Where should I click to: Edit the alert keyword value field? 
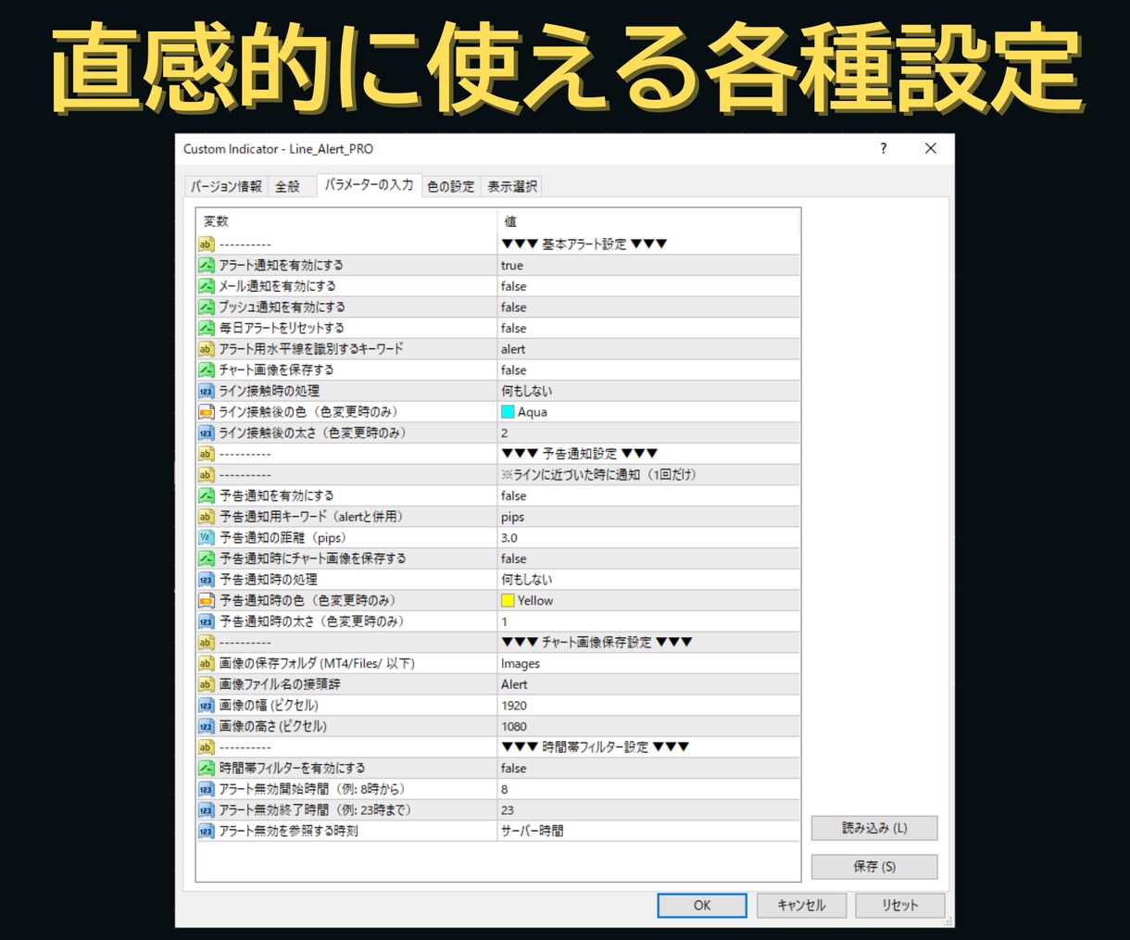coord(648,349)
